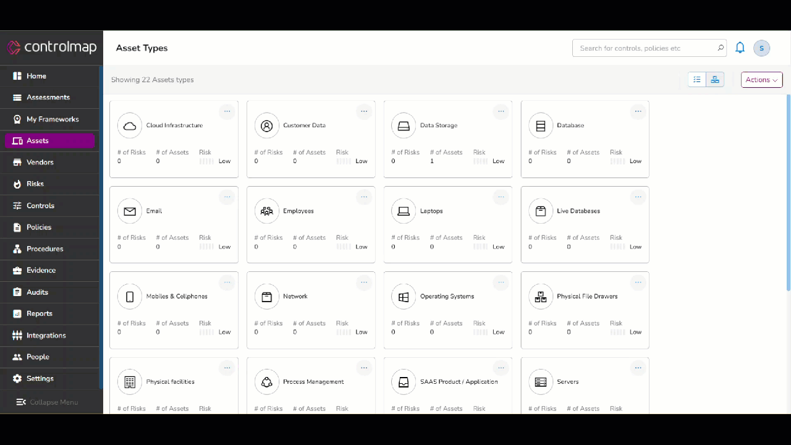791x445 pixels.
Task: Click the Mobiles & Cellphones phone icon
Action: pos(130,297)
